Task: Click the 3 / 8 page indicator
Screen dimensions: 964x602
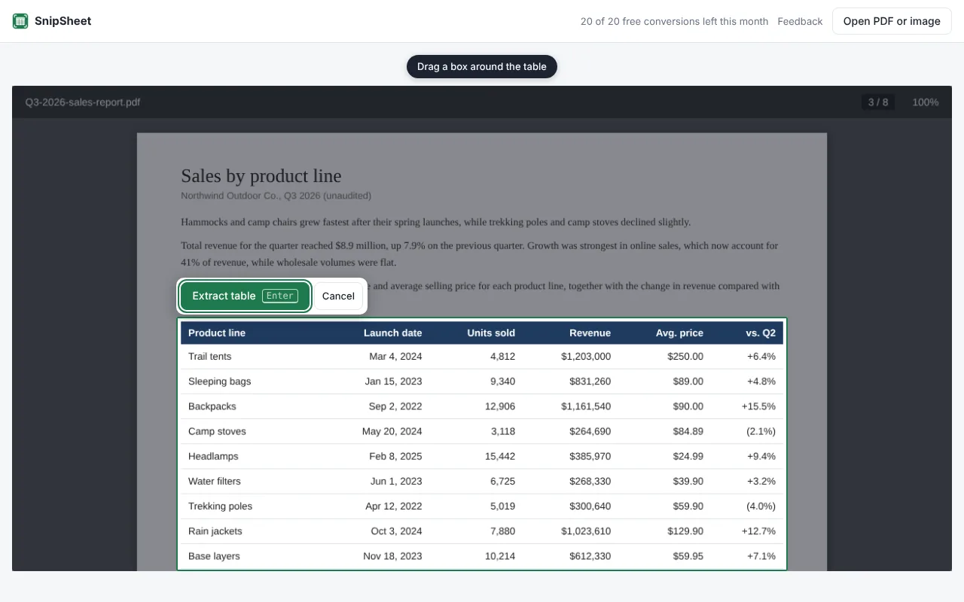Action: tap(878, 102)
